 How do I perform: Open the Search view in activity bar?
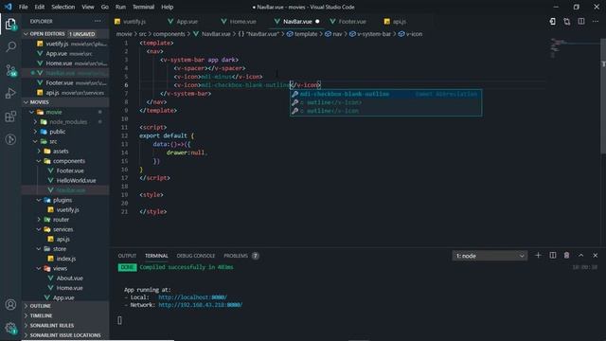[x=10, y=46]
